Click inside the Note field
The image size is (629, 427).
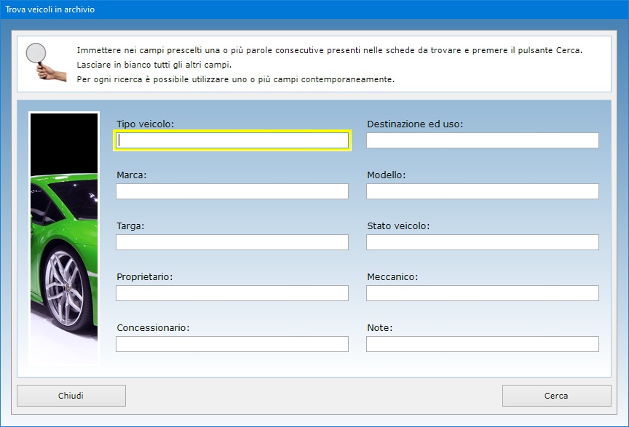[x=482, y=344]
